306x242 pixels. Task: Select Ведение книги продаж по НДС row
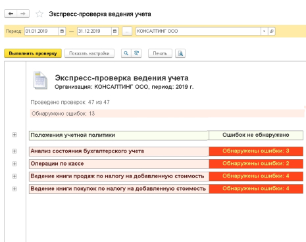pos(119,176)
